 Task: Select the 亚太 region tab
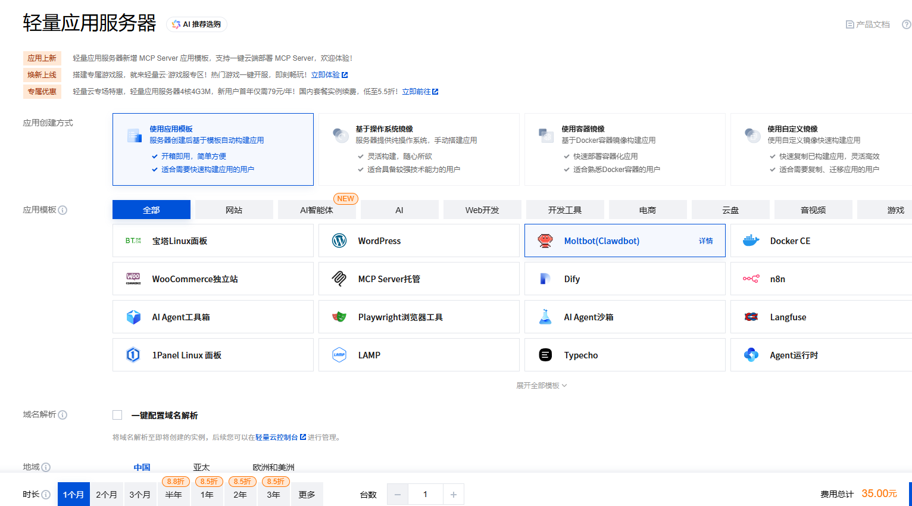click(x=201, y=467)
